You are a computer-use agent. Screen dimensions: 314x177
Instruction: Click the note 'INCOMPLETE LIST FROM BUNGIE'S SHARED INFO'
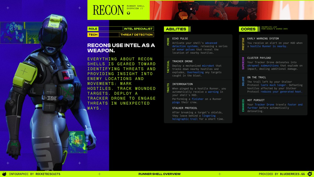point(274,28)
